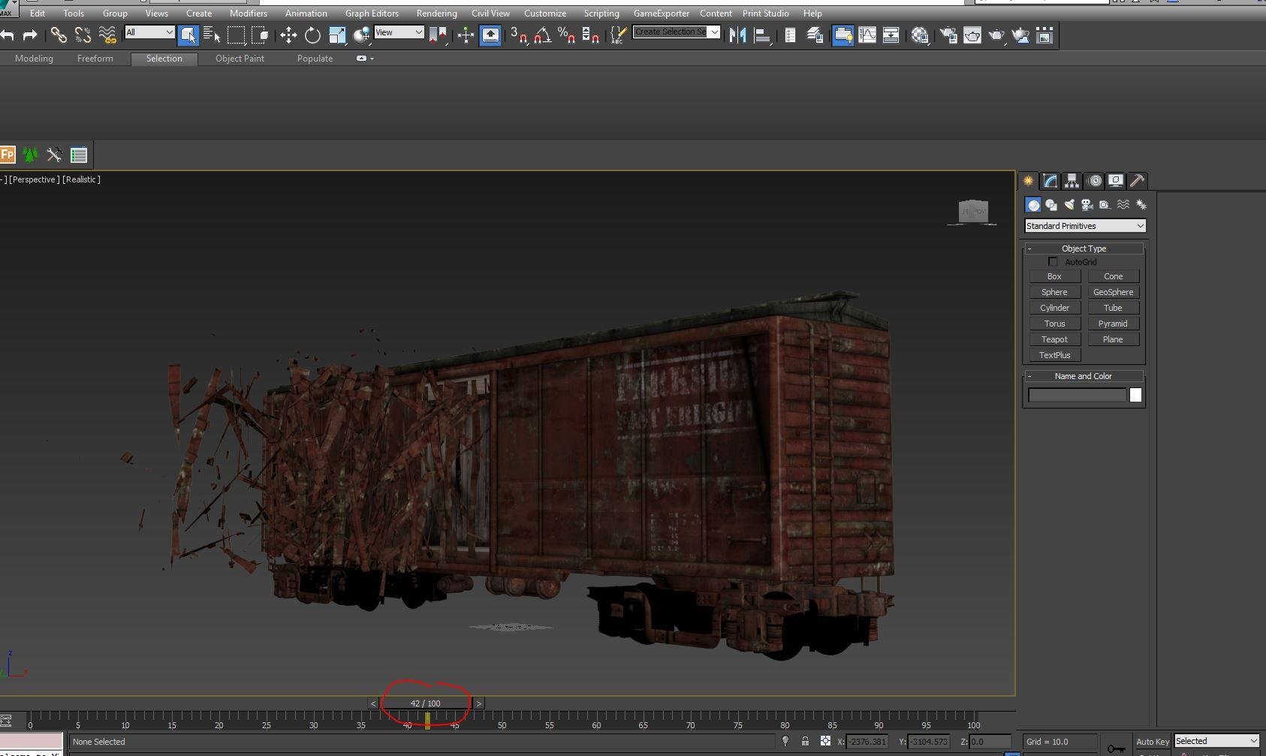
Task: Click the Render Setup teapot icon
Action: [948, 35]
